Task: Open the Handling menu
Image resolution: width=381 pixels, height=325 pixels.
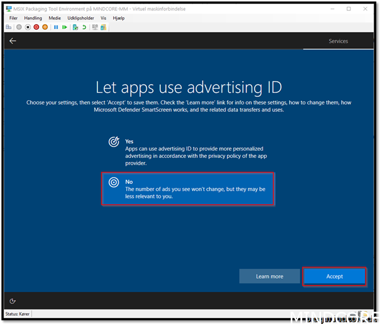Action: 33,18
